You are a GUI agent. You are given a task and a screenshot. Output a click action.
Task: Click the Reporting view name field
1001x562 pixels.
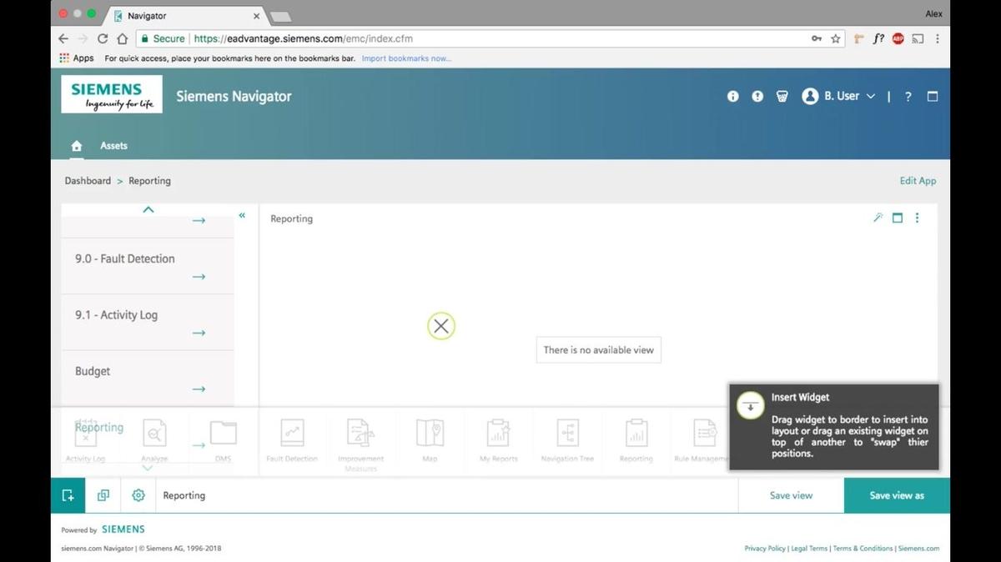click(446, 495)
